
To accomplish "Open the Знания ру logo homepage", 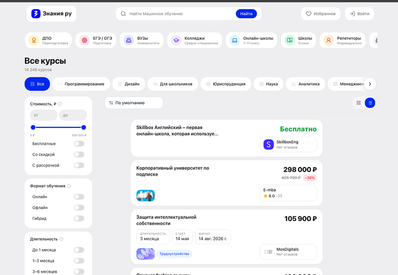I will tap(51, 14).
